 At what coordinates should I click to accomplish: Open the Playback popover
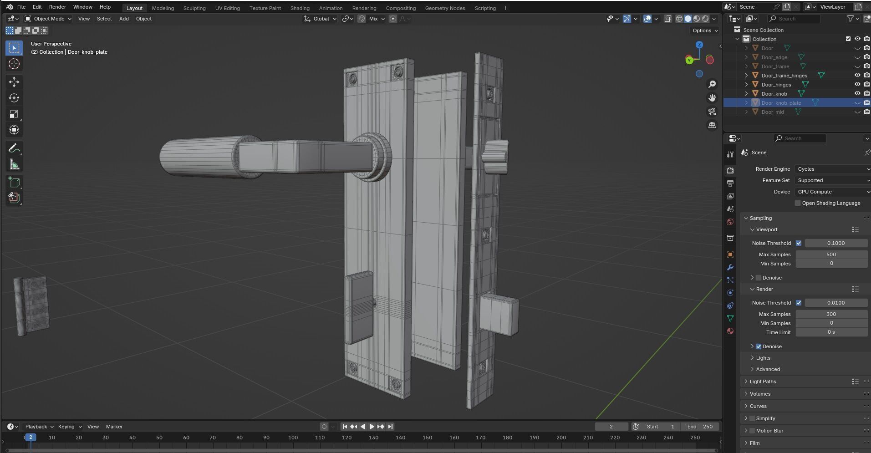point(39,427)
